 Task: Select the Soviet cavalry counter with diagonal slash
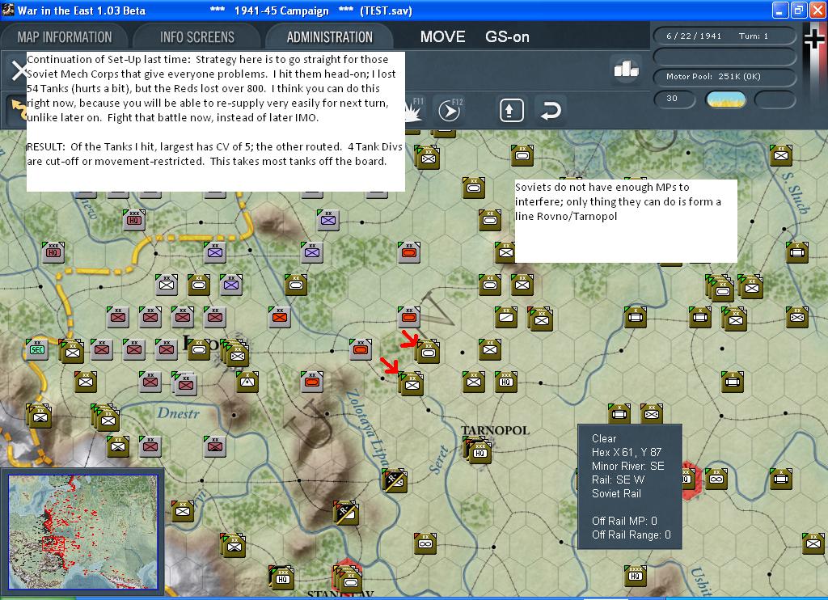pos(506,317)
